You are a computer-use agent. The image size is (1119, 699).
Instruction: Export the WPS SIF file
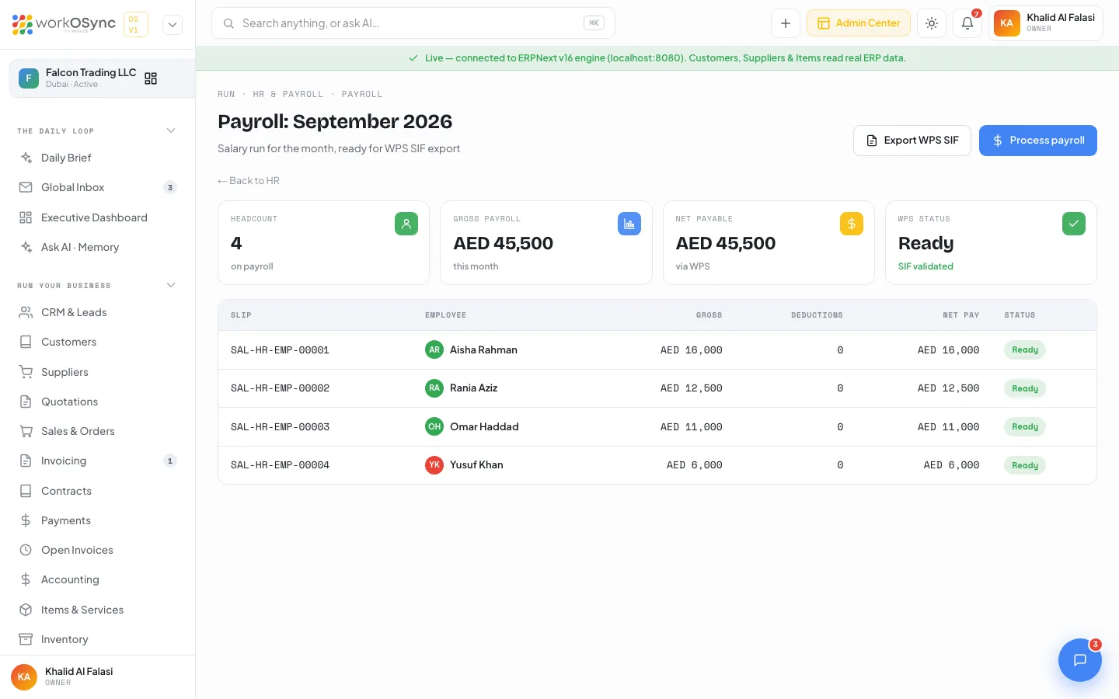point(912,141)
